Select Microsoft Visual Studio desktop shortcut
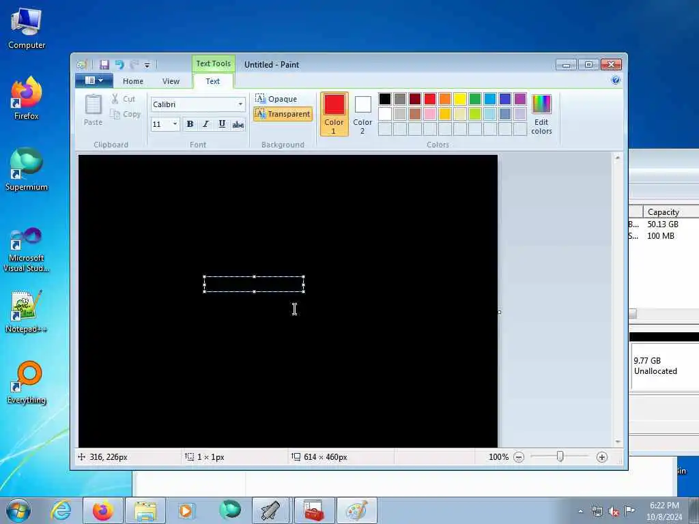This screenshot has width=699, height=524. (27, 249)
